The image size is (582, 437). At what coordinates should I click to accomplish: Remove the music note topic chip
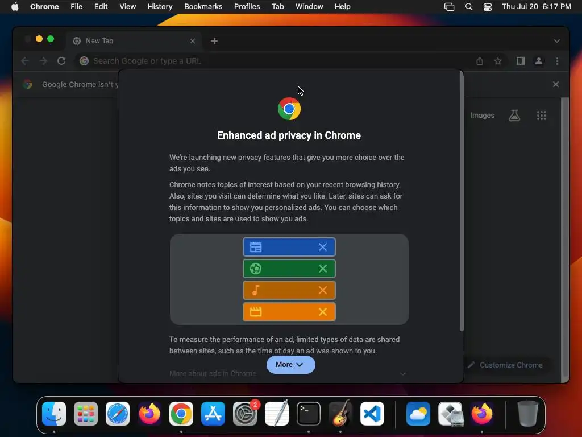click(323, 290)
